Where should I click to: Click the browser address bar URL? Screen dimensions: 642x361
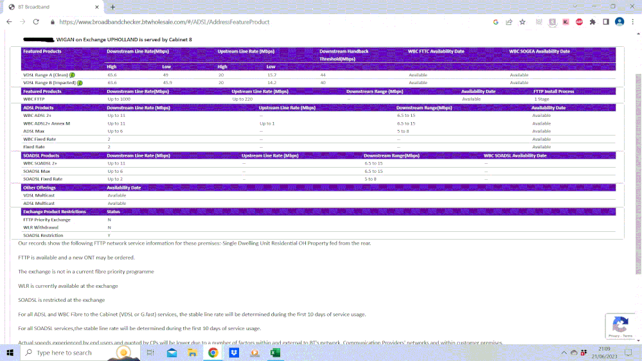pyautogui.click(x=164, y=22)
